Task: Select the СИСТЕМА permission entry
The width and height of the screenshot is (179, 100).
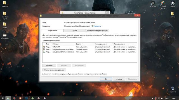Action: (89, 47)
